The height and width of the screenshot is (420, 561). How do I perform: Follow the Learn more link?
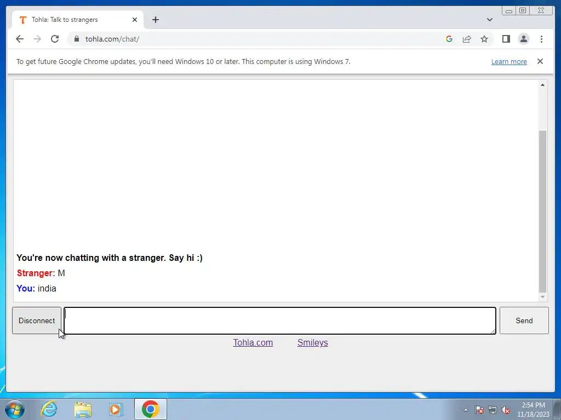click(x=509, y=61)
